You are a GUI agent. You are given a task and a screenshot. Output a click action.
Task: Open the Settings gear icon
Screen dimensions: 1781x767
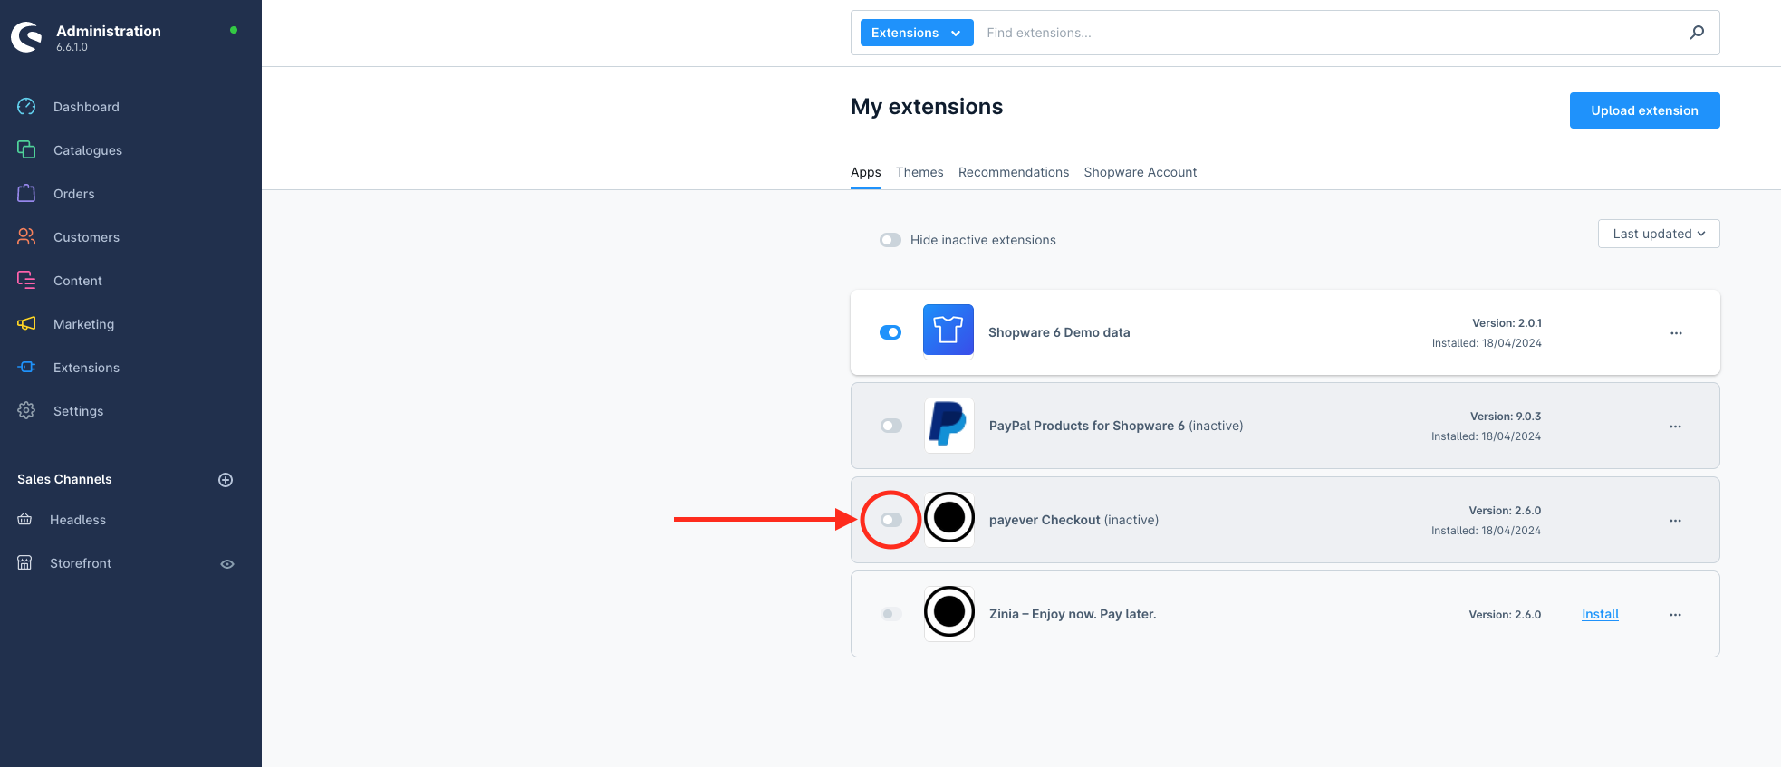[26, 411]
